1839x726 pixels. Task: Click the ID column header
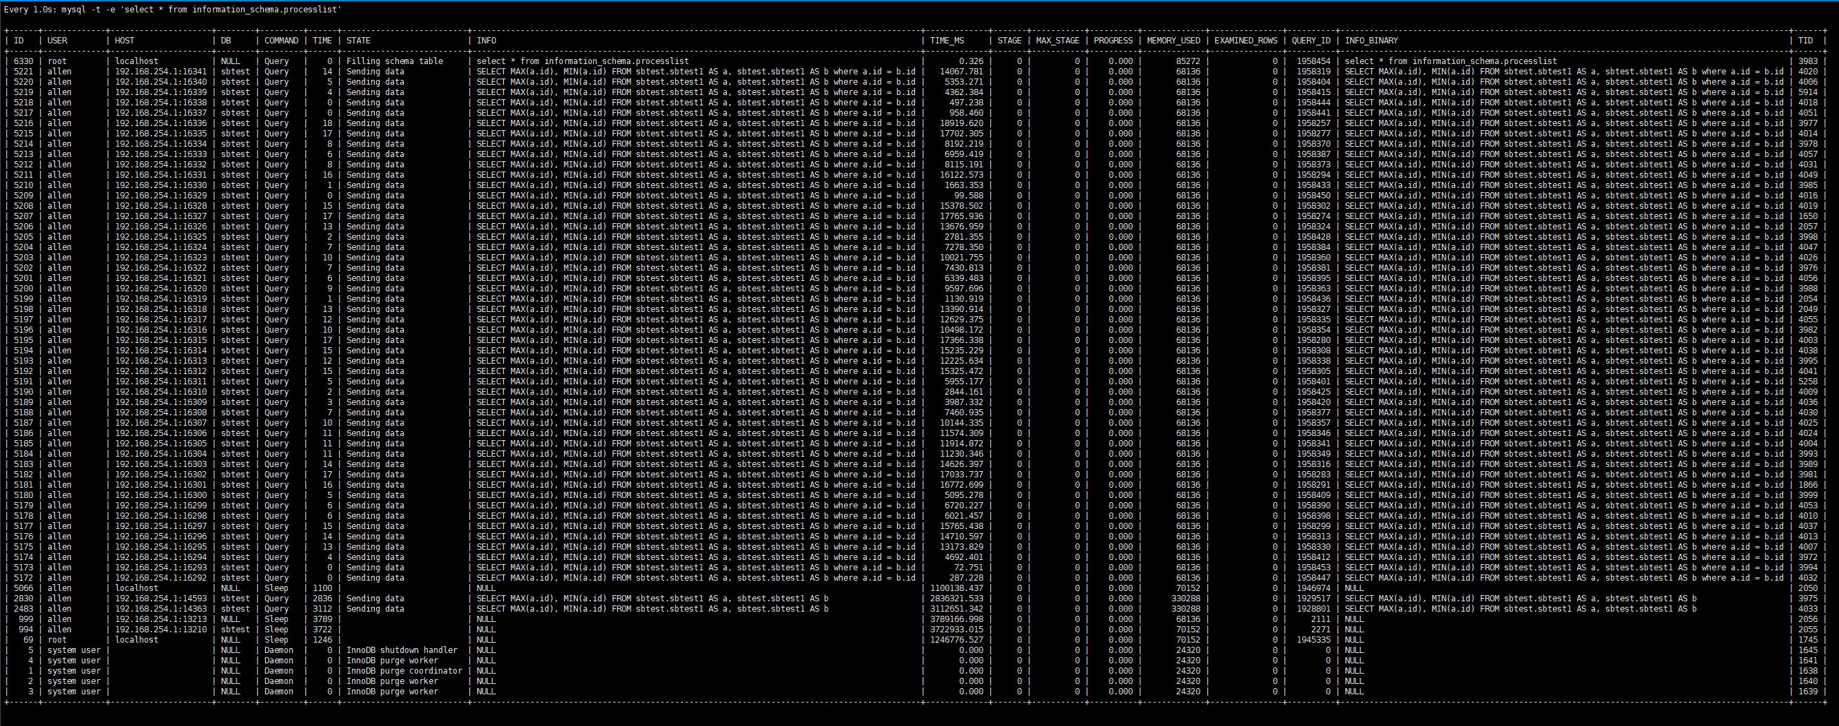coord(19,41)
